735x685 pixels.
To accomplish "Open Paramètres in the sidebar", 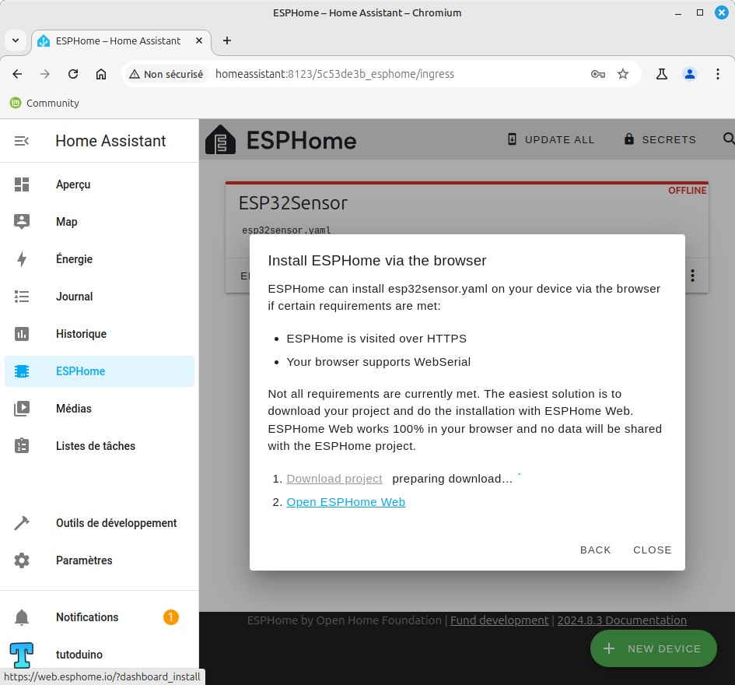I will [84, 560].
